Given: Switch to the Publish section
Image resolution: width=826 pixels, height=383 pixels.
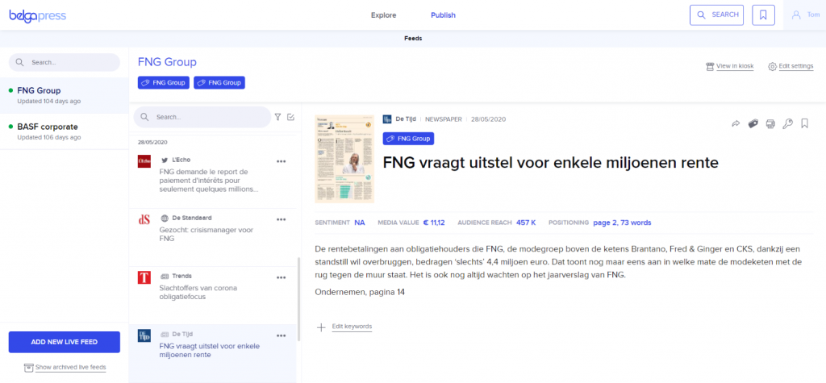Looking at the screenshot, I should 443,15.
